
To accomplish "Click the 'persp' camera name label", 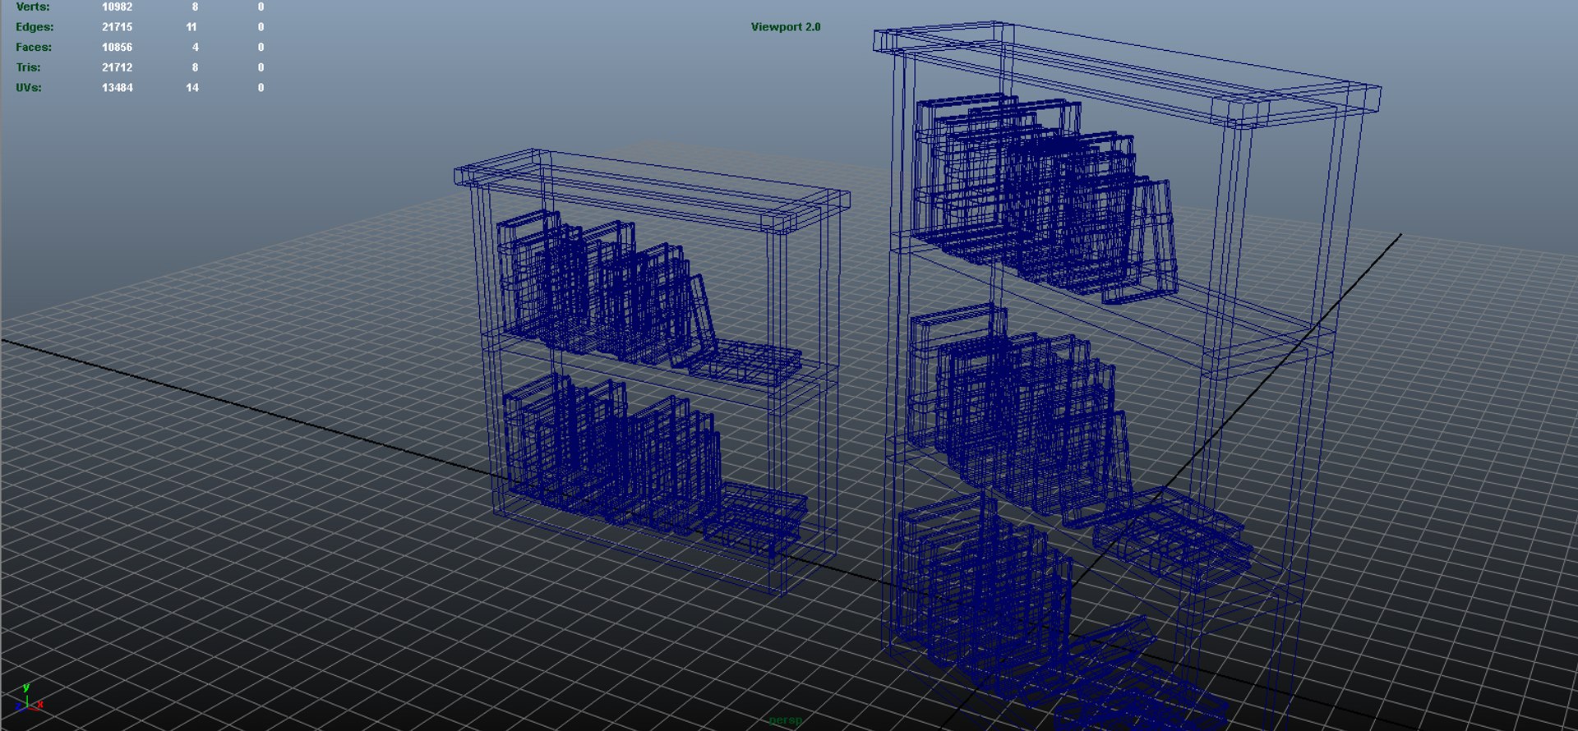I will click(785, 720).
